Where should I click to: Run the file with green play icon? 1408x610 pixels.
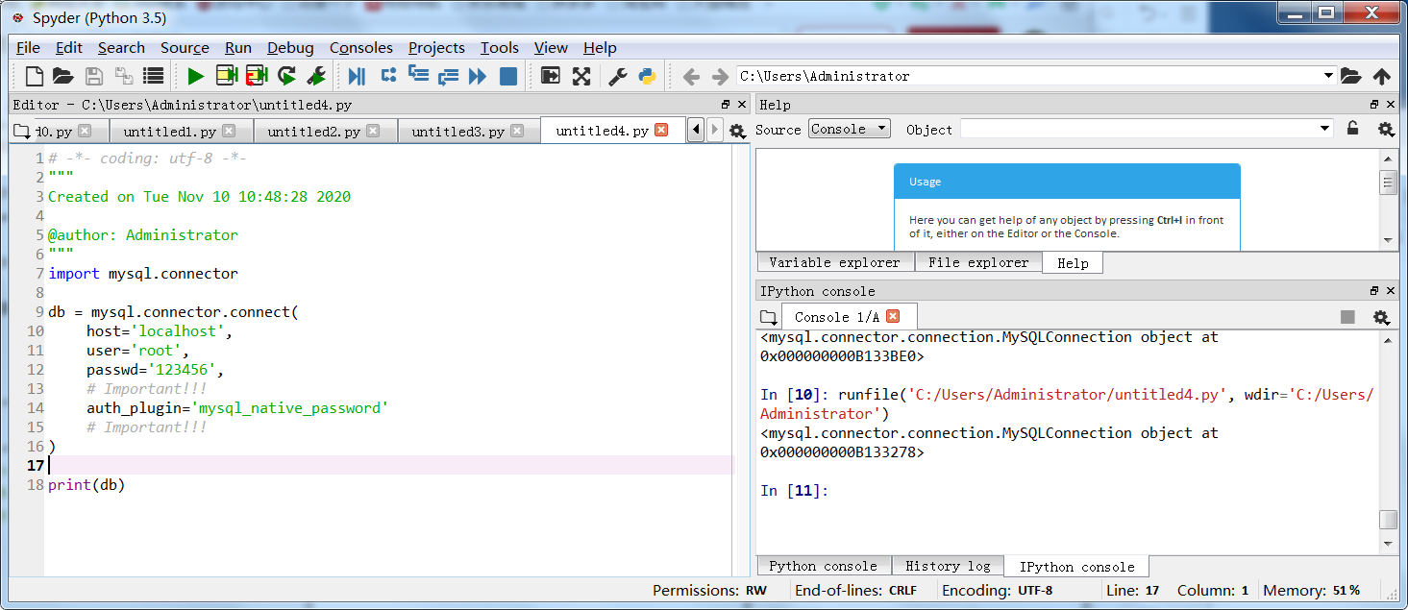point(196,76)
